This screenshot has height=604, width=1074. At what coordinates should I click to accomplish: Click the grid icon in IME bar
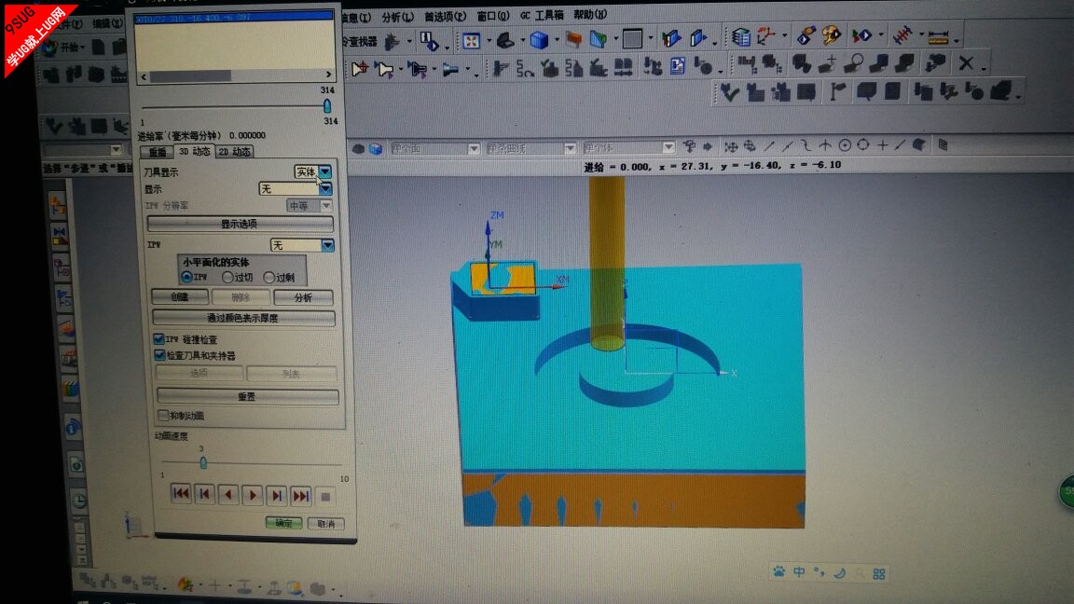click(x=879, y=574)
